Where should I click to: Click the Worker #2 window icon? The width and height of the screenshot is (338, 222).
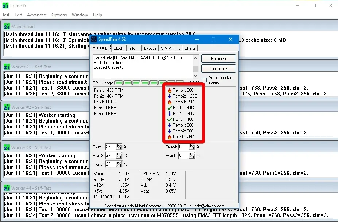click(x=7, y=107)
